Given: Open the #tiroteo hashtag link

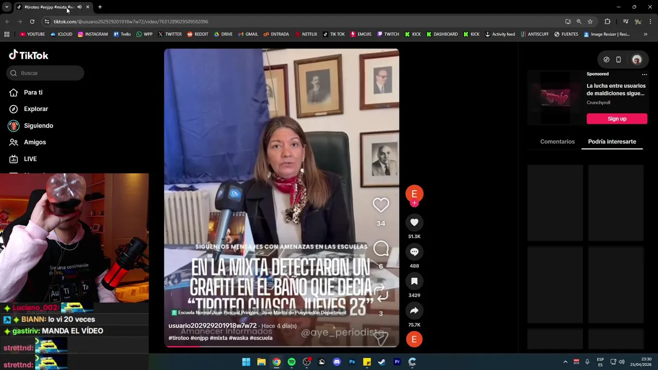Looking at the screenshot, I should tap(178, 338).
